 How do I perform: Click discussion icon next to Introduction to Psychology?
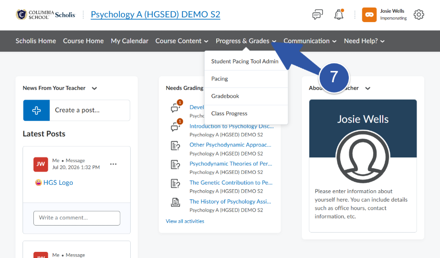click(176, 126)
